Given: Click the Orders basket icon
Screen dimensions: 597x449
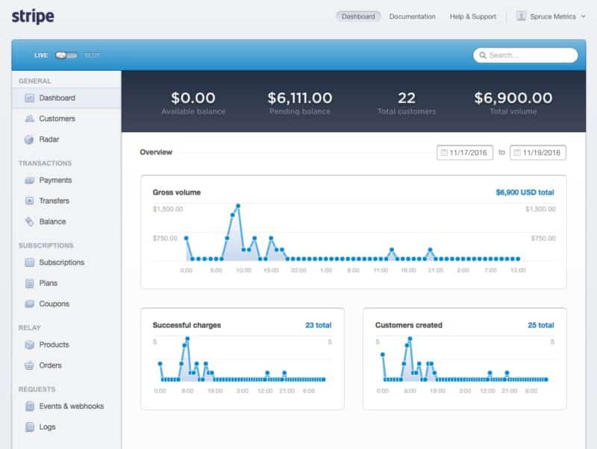Looking at the screenshot, I should pyautogui.click(x=29, y=365).
